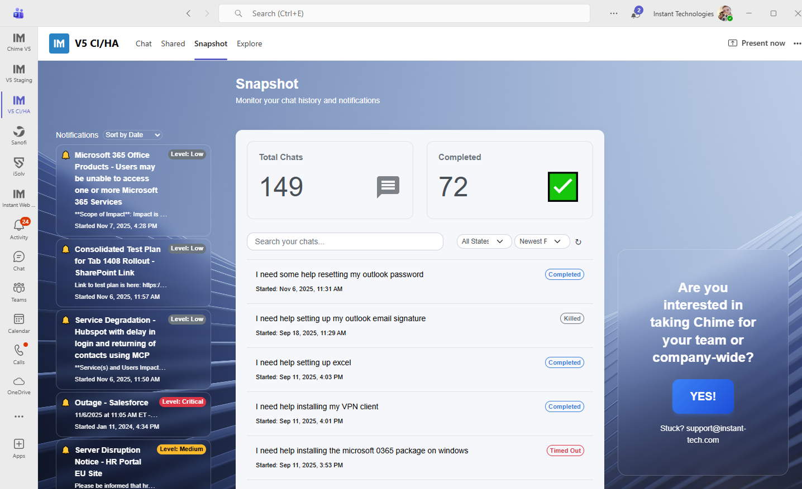Expand the Sort by Date dropdown

click(x=132, y=135)
